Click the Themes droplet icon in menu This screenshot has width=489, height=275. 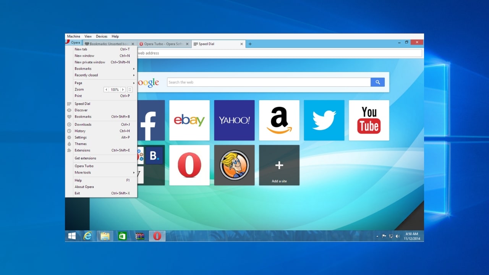point(69,144)
